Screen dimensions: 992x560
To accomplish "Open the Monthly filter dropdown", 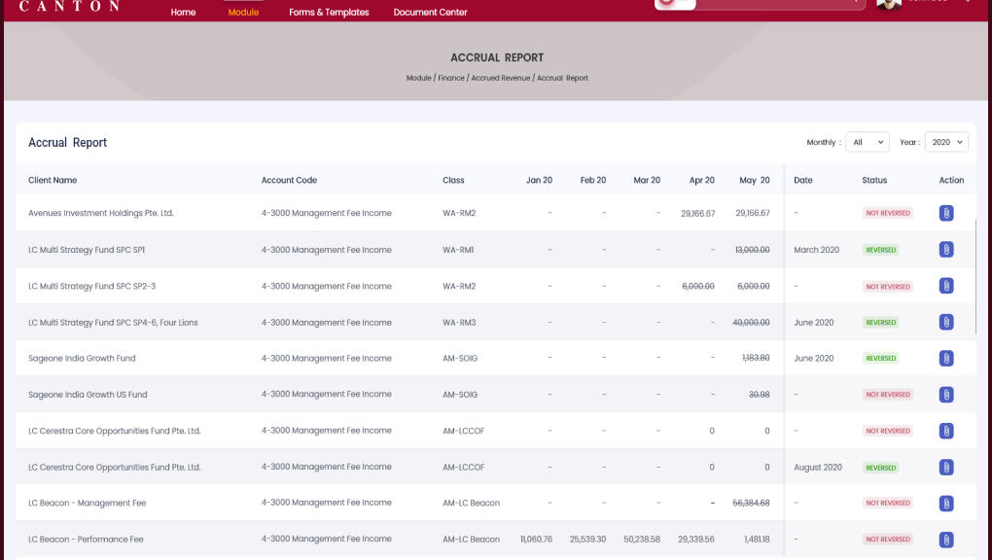I will 867,142.
